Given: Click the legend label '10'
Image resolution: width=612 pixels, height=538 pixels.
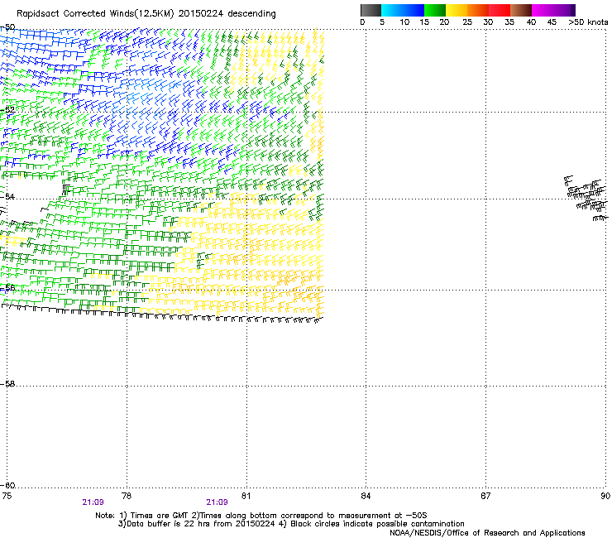Looking at the screenshot, I should 404,22.
